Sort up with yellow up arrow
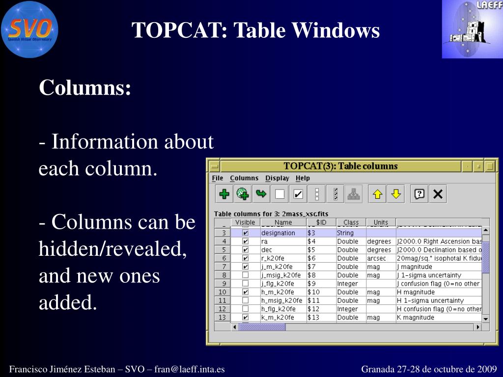Image resolution: width=503 pixels, height=377 pixels. click(377, 194)
